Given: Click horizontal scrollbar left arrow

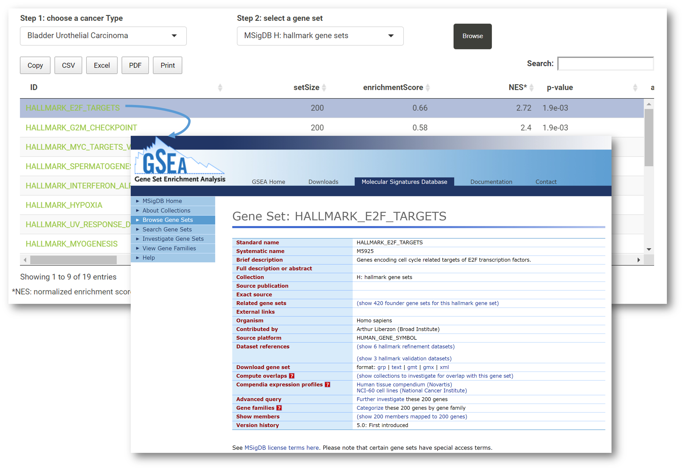Looking at the screenshot, I should (x=25, y=260).
